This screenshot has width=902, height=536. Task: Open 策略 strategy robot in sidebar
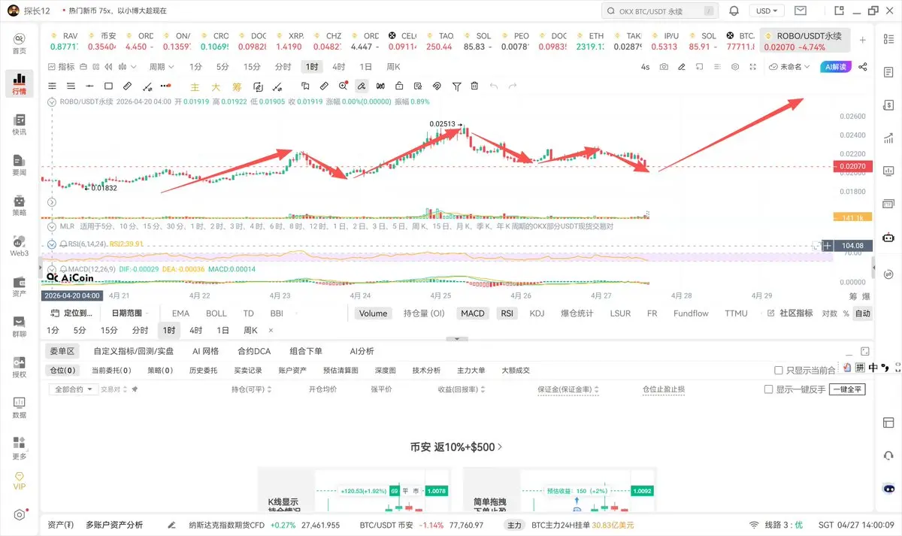[x=19, y=205]
